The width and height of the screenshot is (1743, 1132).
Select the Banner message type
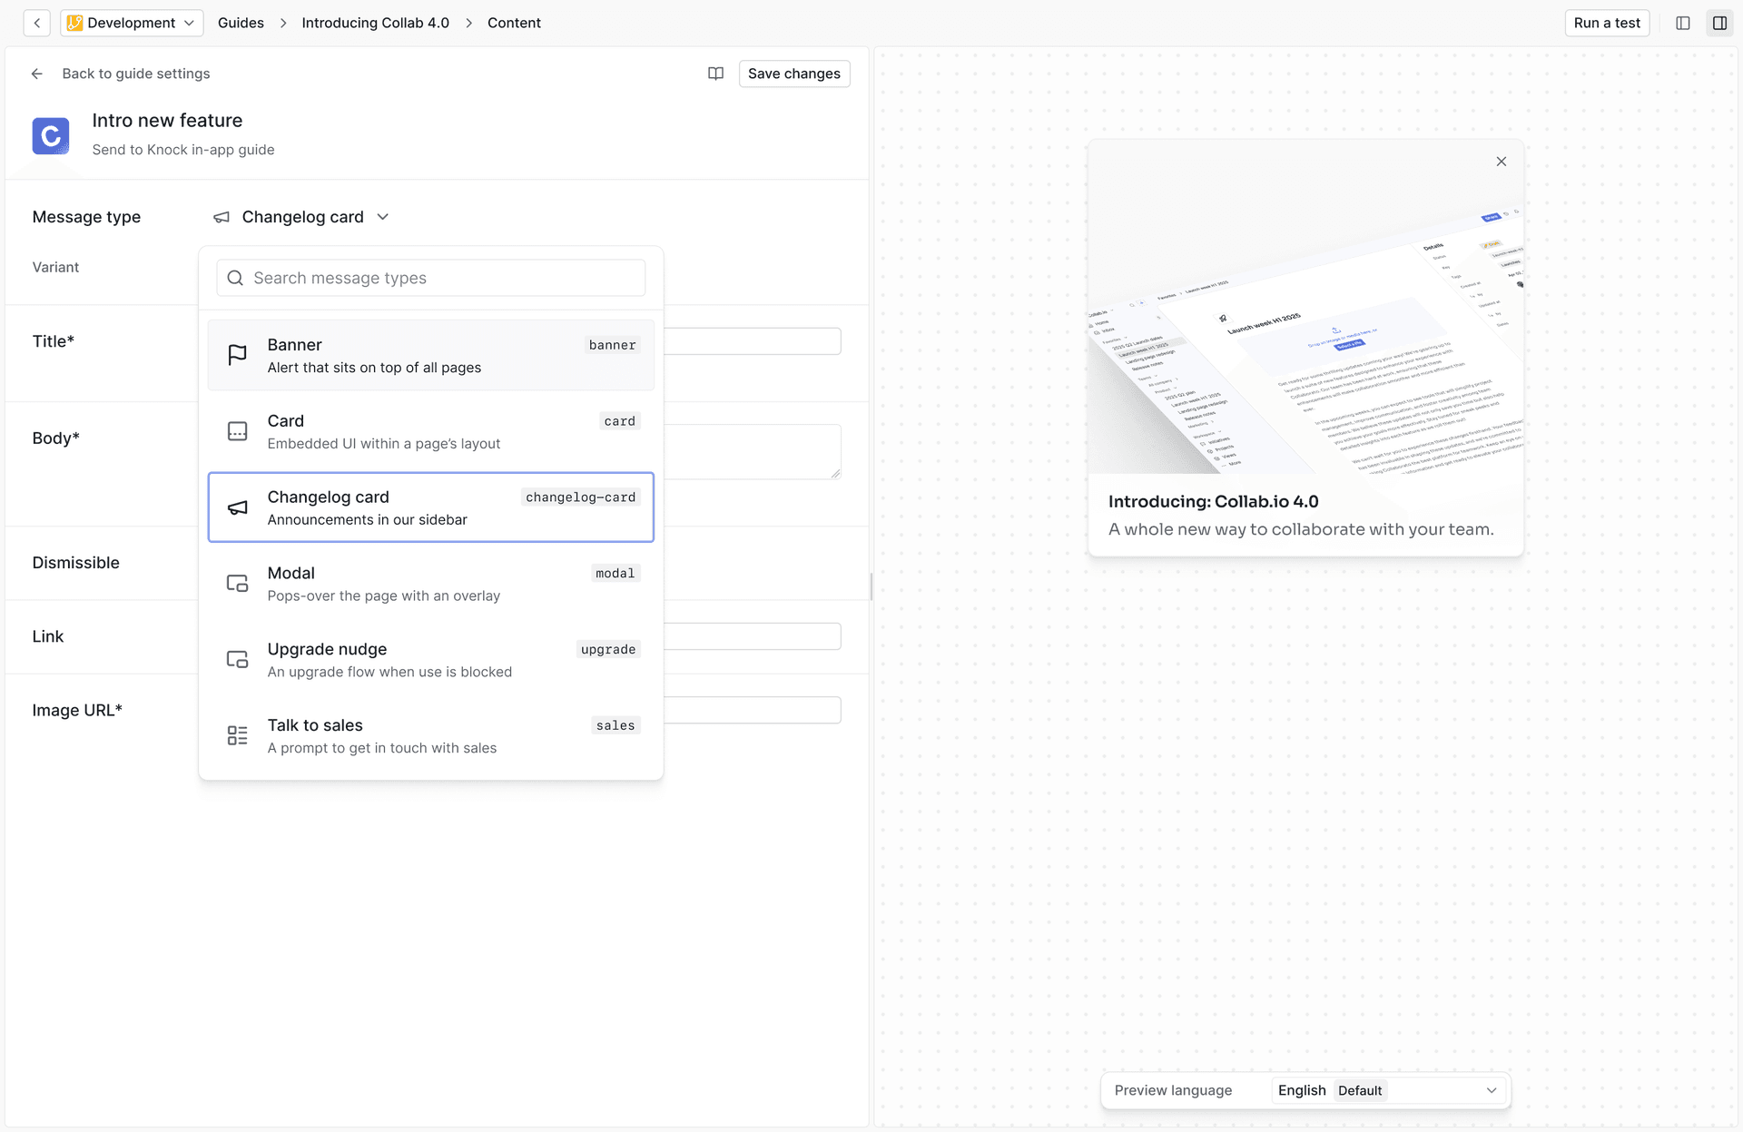(430, 355)
